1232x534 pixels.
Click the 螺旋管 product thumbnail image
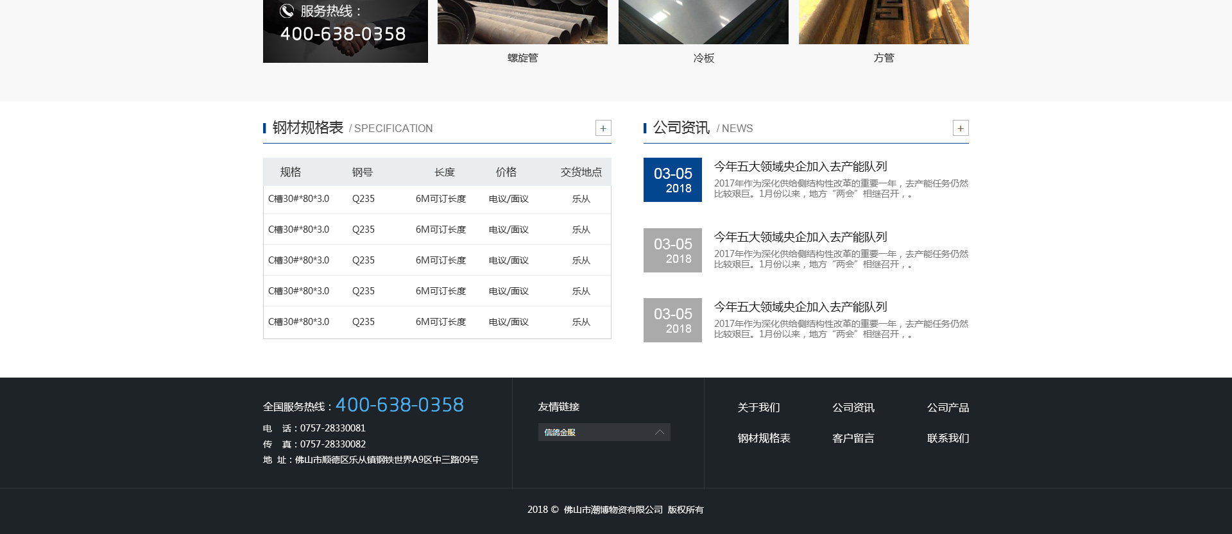(522, 22)
